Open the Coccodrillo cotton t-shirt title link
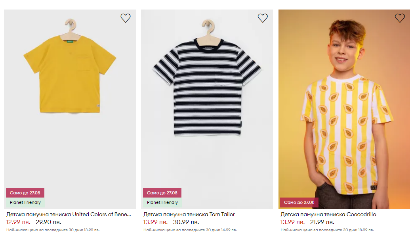Viewport: 410px width, 238px height. pos(328,214)
